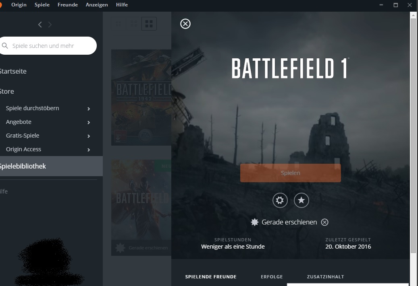Select the Battlefield 1942 game tile
Viewport: 418px width, 286px height.
[141, 97]
